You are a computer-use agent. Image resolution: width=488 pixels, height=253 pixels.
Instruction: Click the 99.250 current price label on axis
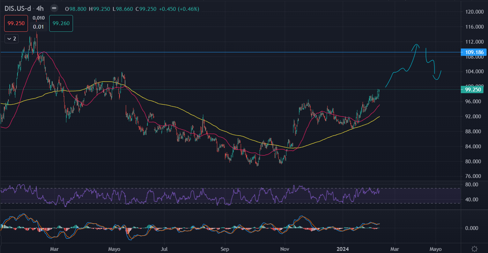(x=474, y=90)
